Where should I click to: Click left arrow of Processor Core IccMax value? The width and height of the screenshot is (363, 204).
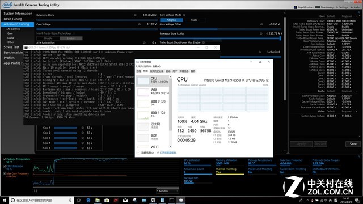click(x=267, y=33)
